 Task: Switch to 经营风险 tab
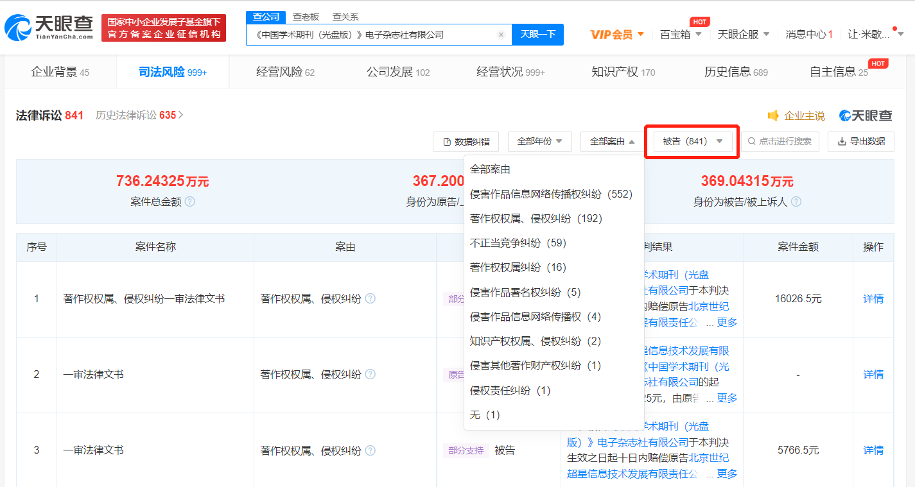(285, 72)
